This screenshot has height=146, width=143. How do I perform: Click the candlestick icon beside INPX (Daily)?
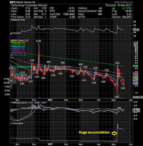coord(11,41)
